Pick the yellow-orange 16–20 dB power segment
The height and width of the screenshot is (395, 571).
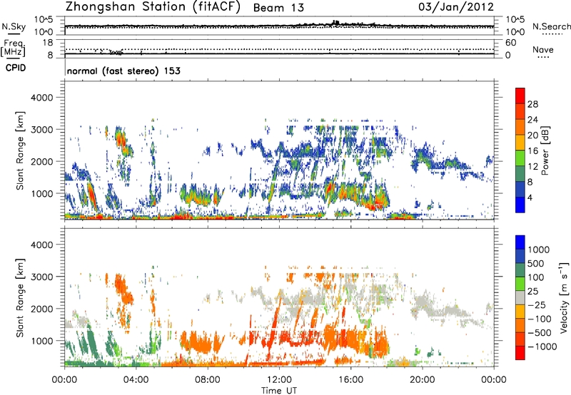[x=520, y=143]
